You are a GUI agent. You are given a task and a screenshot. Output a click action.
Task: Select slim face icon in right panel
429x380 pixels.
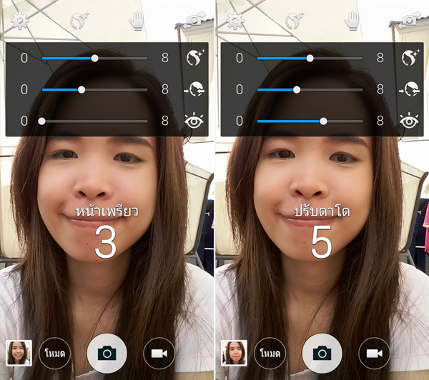coord(410,89)
